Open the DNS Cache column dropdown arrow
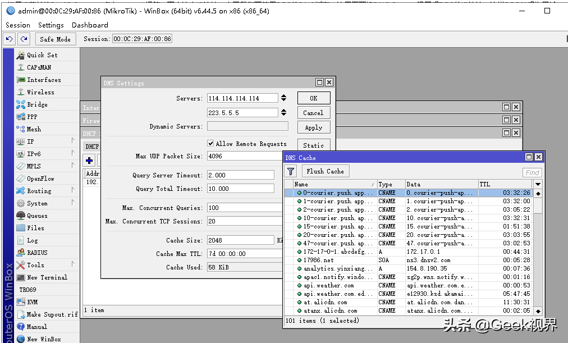Screen dimensions: 568x343 click(538, 184)
